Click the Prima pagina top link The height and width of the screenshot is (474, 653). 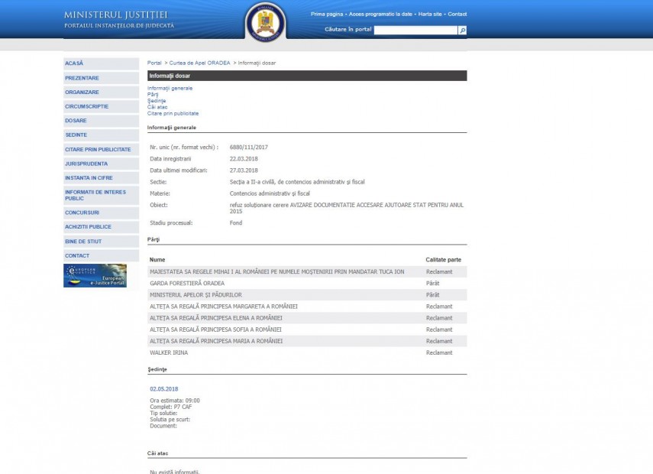click(x=327, y=15)
